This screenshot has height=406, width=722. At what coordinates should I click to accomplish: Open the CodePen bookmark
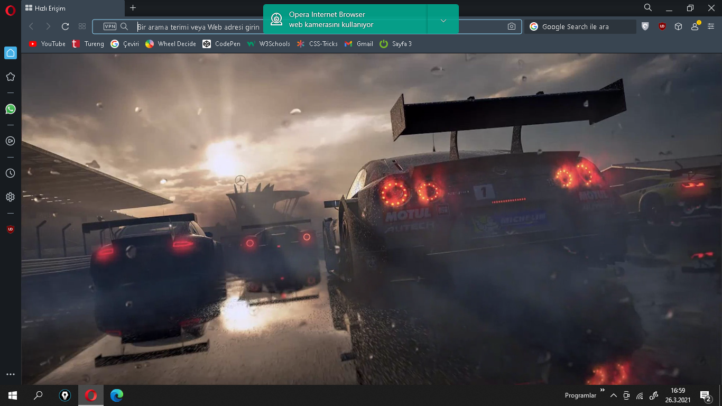pyautogui.click(x=221, y=44)
